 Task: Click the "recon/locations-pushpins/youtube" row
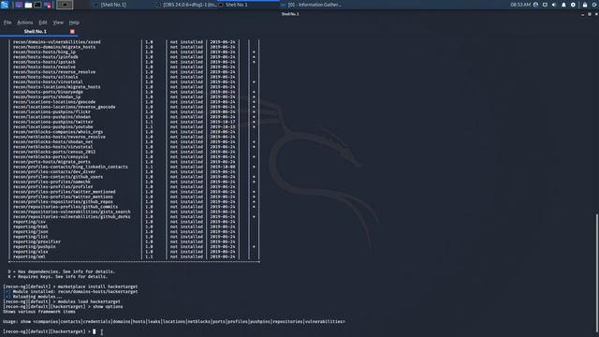point(134,127)
